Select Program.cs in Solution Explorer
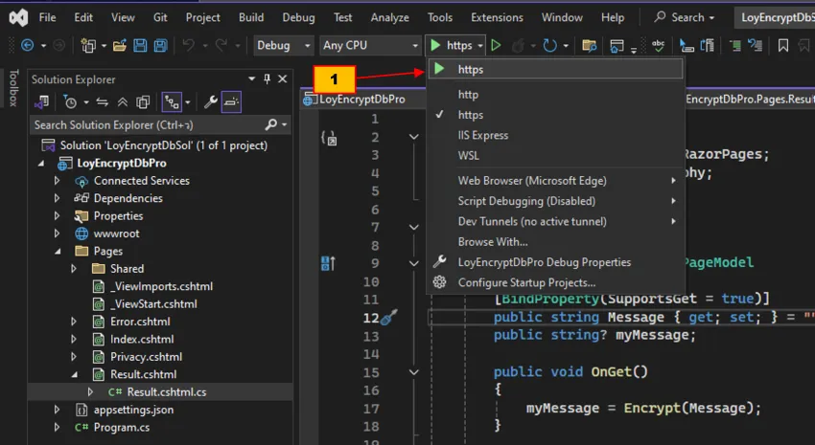 click(121, 427)
